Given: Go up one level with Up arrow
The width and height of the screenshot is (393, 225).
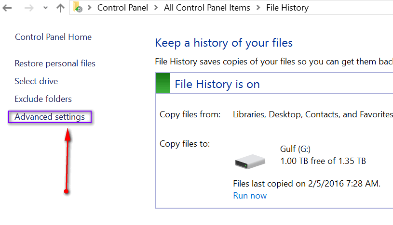Looking at the screenshot, I should 60,8.
